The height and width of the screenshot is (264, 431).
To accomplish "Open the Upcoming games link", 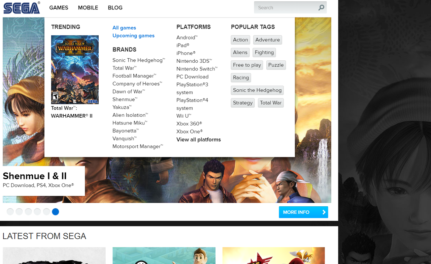I will point(133,35).
